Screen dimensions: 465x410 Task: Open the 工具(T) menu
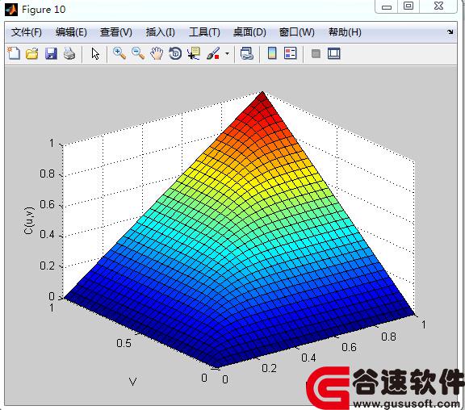[x=204, y=32]
